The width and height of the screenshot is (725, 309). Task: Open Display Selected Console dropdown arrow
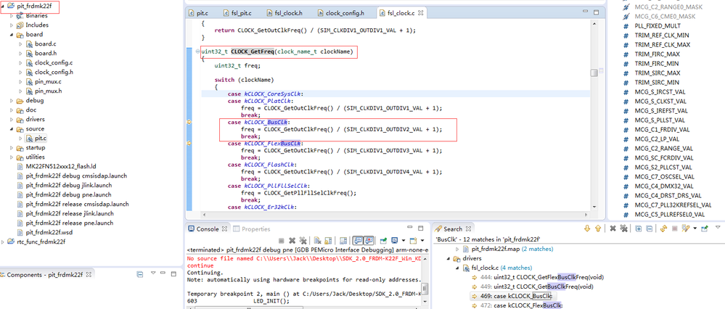404,241
